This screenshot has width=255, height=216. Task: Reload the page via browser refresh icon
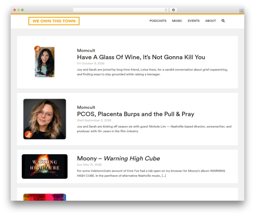[x=166, y=10]
